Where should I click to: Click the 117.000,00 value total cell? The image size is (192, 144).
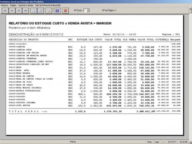(x=114, y=65)
